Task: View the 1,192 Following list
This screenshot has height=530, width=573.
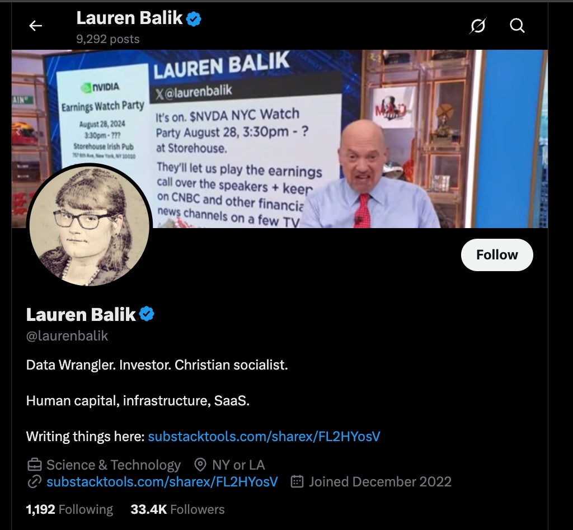Action: (69, 509)
